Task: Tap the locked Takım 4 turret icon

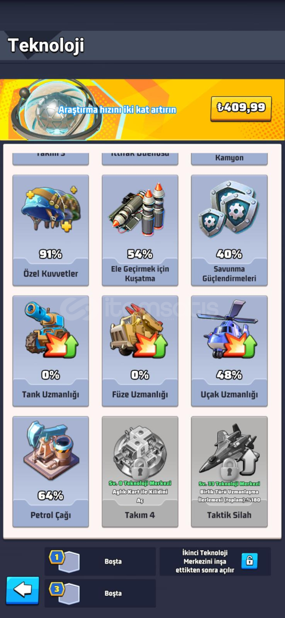Action: click(x=140, y=449)
